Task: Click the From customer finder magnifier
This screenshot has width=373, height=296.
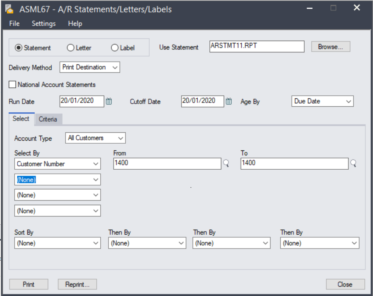Action: (x=226, y=164)
